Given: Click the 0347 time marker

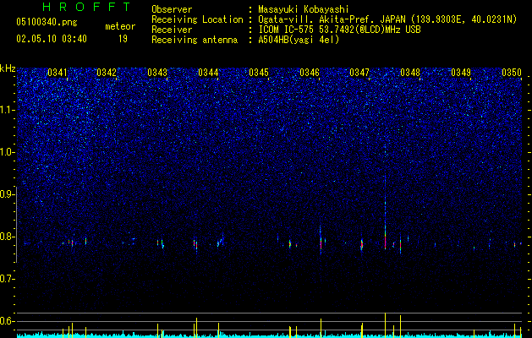Looking at the screenshot, I should tap(359, 73).
